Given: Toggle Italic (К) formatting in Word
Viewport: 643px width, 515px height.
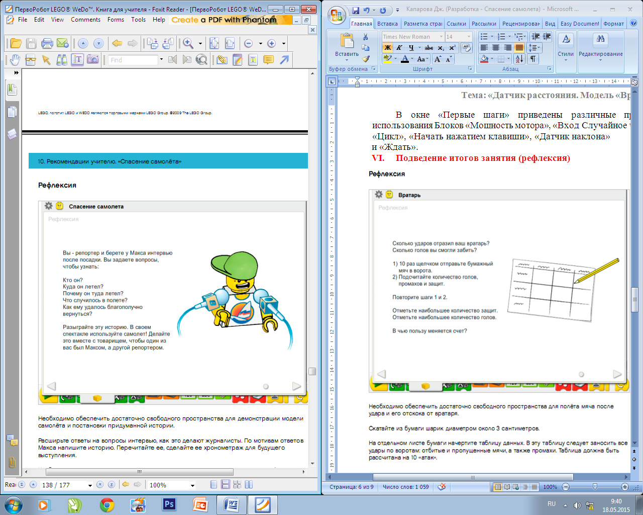Looking at the screenshot, I should 399,48.
